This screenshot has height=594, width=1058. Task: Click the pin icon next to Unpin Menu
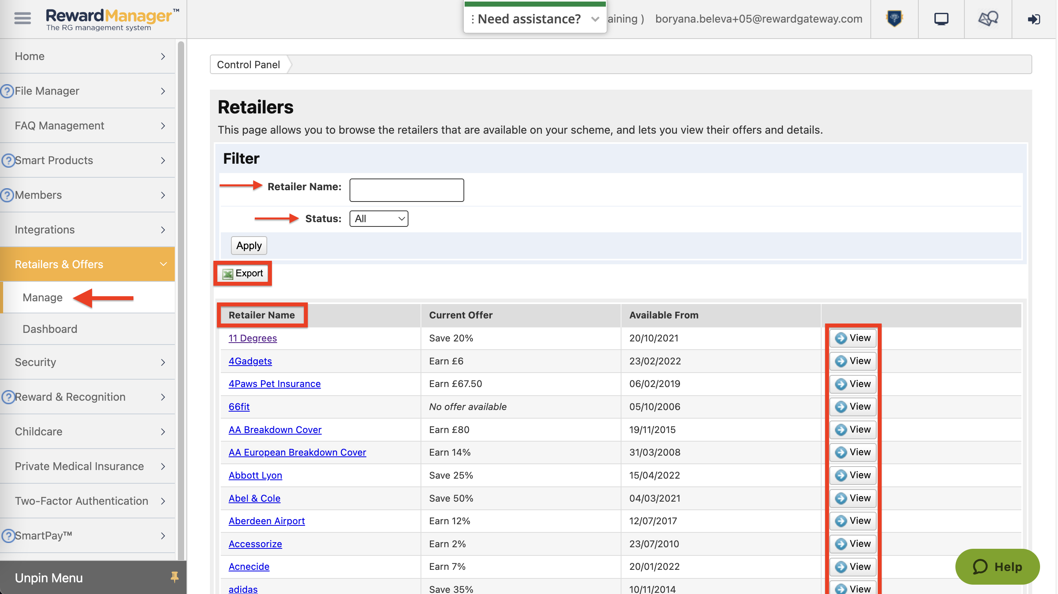click(x=174, y=577)
